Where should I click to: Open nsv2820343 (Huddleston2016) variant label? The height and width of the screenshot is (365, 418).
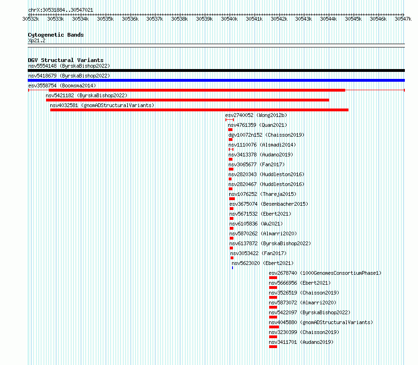266,174
